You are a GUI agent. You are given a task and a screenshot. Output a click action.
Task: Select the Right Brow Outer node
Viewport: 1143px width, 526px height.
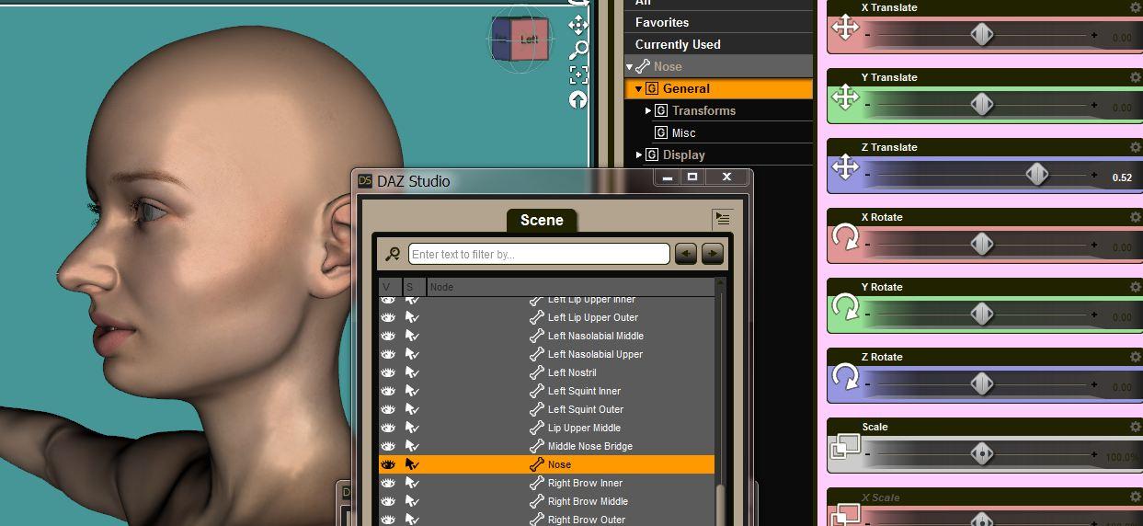(x=587, y=520)
